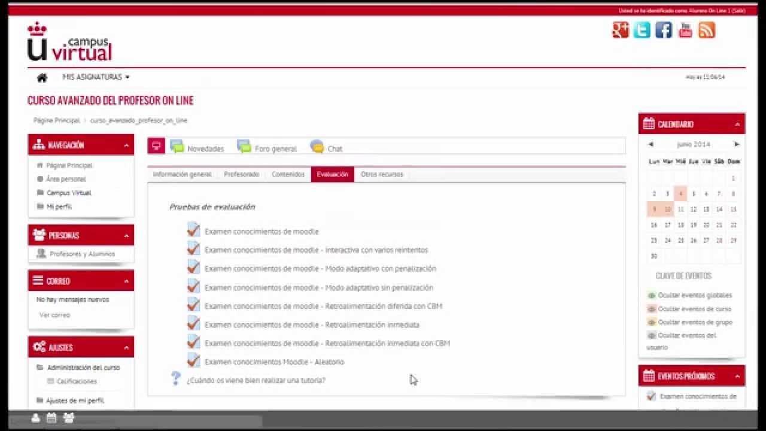Click quiz icon for Retroalimentación inmediata con CBM

point(193,342)
